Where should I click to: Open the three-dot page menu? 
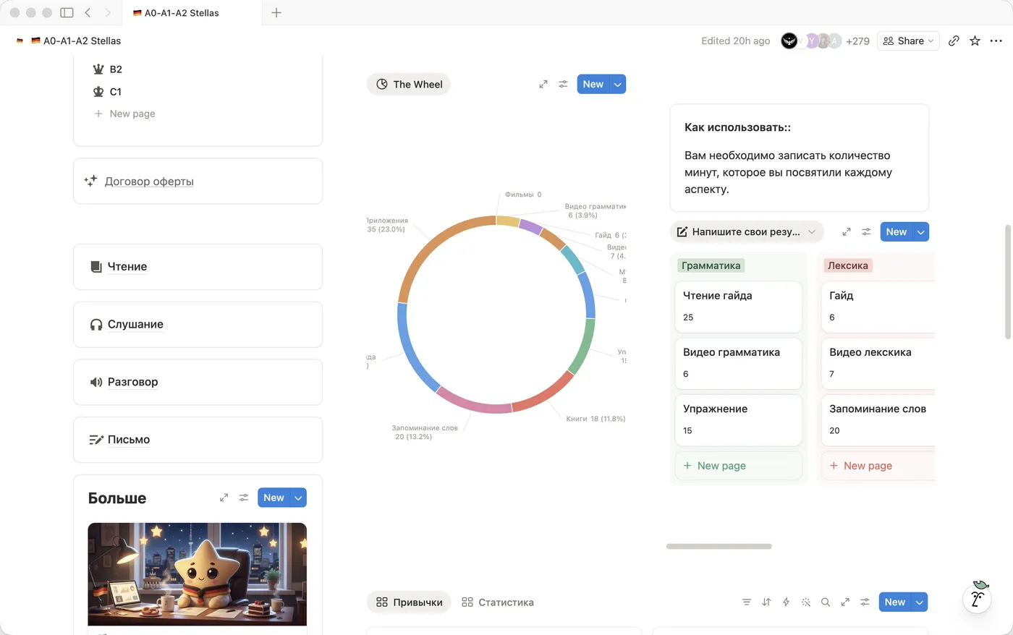[x=996, y=41]
